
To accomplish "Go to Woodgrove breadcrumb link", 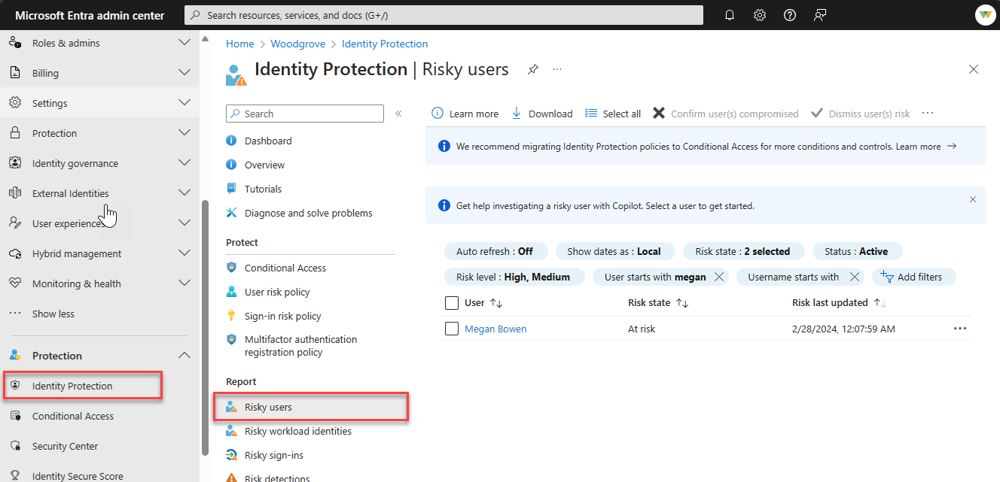I will (x=298, y=44).
